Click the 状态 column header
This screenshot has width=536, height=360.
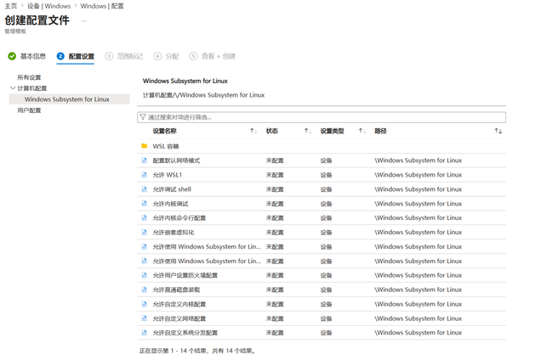[272, 131]
